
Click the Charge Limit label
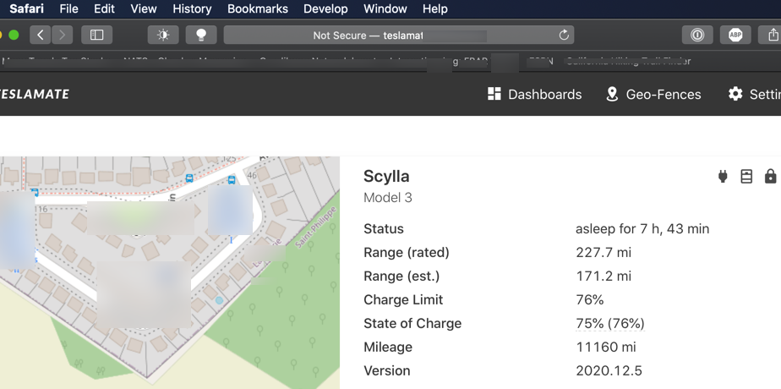[403, 300]
